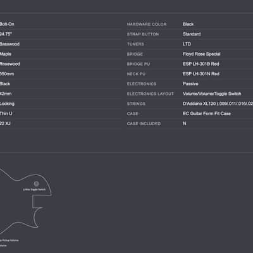Click the 'Rosewood' spec value
253x253 pixels.
coord(10,64)
